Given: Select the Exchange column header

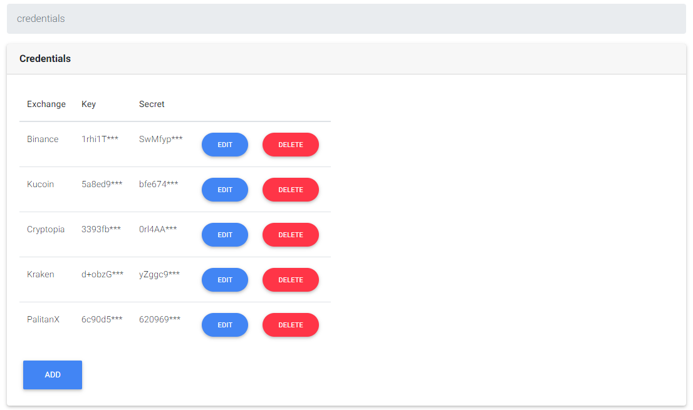Looking at the screenshot, I should [46, 104].
